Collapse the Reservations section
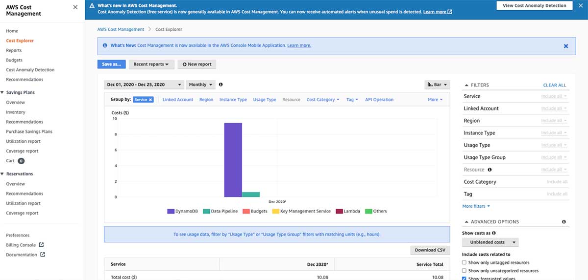Image resolution: width=588 pixels, height=280 pixels. point(2,174)
